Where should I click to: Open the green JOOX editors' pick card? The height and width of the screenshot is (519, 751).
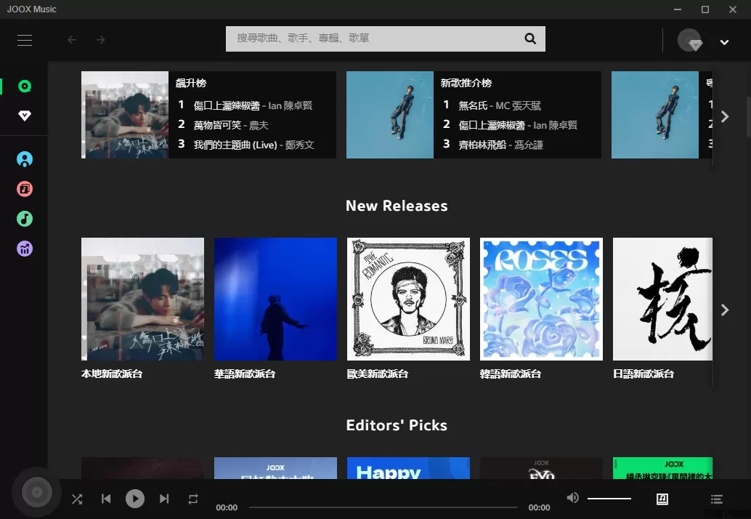pos(663,468)
